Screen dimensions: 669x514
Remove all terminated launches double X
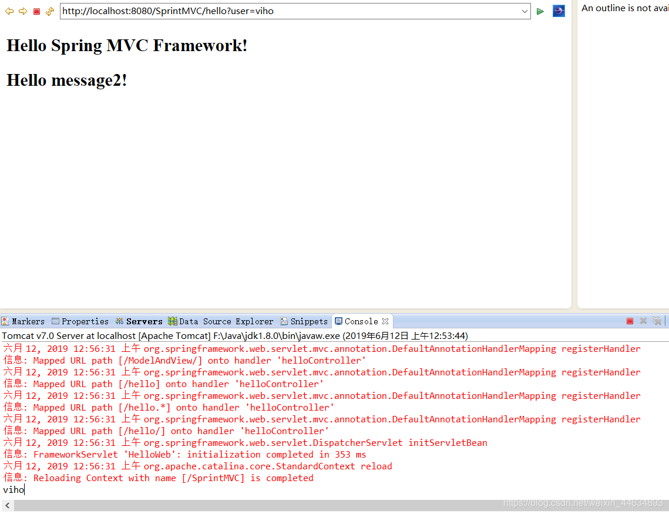[657, 321]
